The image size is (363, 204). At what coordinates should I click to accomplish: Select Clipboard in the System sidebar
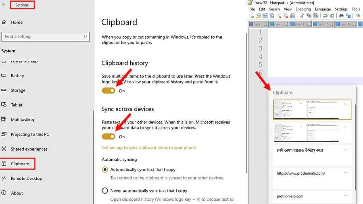pos(18,164)
